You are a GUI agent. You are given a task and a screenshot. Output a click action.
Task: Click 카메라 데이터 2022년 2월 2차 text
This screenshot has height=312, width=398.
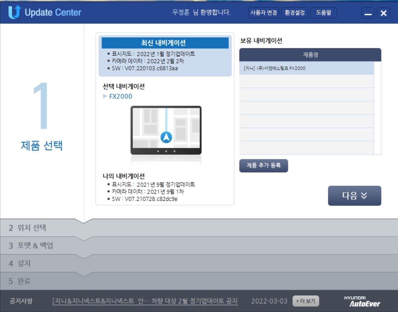(x=148, y=61)
